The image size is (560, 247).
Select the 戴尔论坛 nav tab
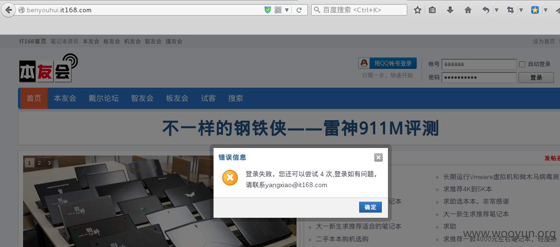coord(104,98)
